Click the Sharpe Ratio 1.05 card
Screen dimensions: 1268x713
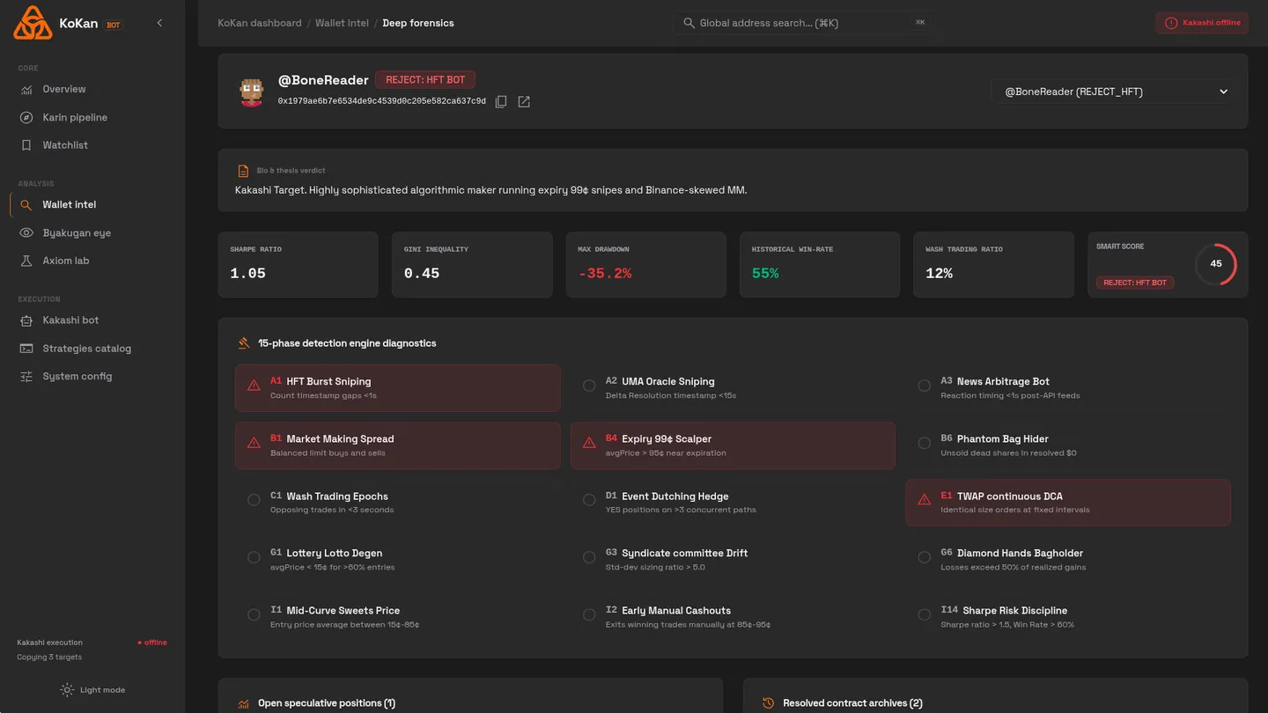[x=298, y=264]
